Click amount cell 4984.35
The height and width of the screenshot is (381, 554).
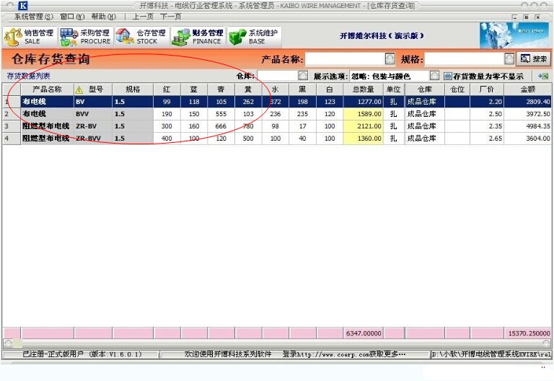click(528, 126)
